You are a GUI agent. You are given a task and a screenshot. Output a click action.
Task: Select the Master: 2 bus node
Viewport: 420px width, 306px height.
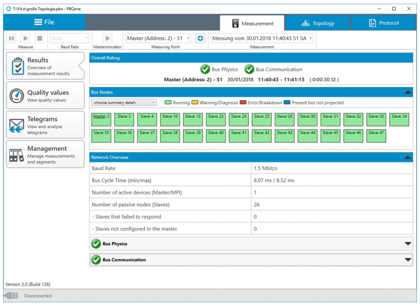click(101, 119)
